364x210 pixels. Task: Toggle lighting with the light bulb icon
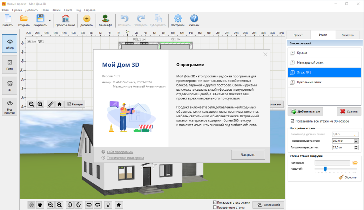(x=108, y=205)
